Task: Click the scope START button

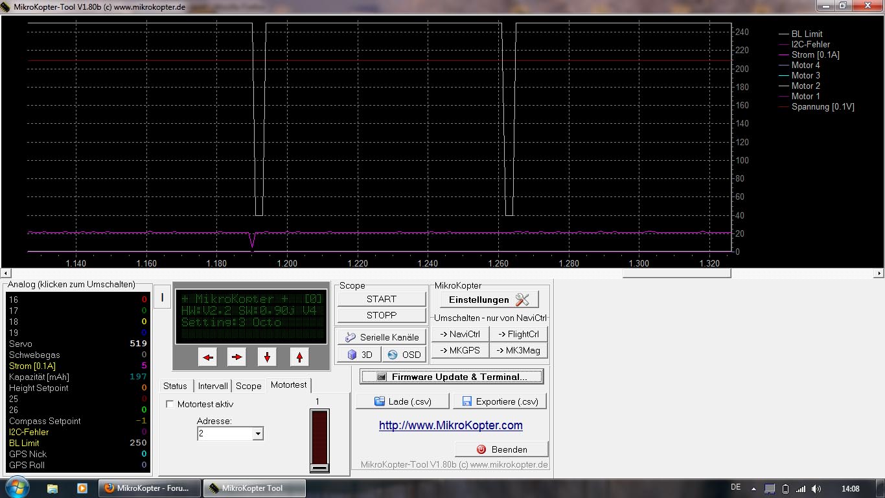Action: (381, 299)
